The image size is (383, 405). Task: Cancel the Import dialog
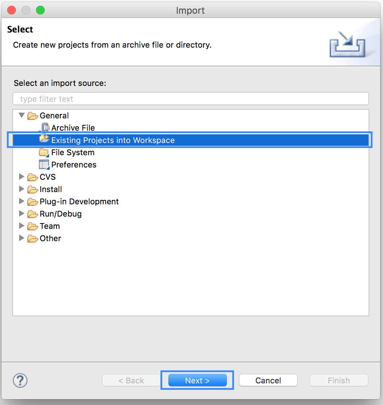268,380
